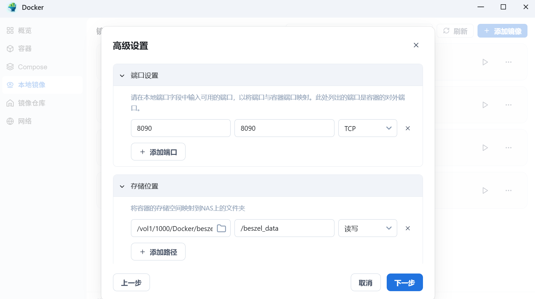
Task: Collapse the 端口设置 section
Action: tap(122, 75)
